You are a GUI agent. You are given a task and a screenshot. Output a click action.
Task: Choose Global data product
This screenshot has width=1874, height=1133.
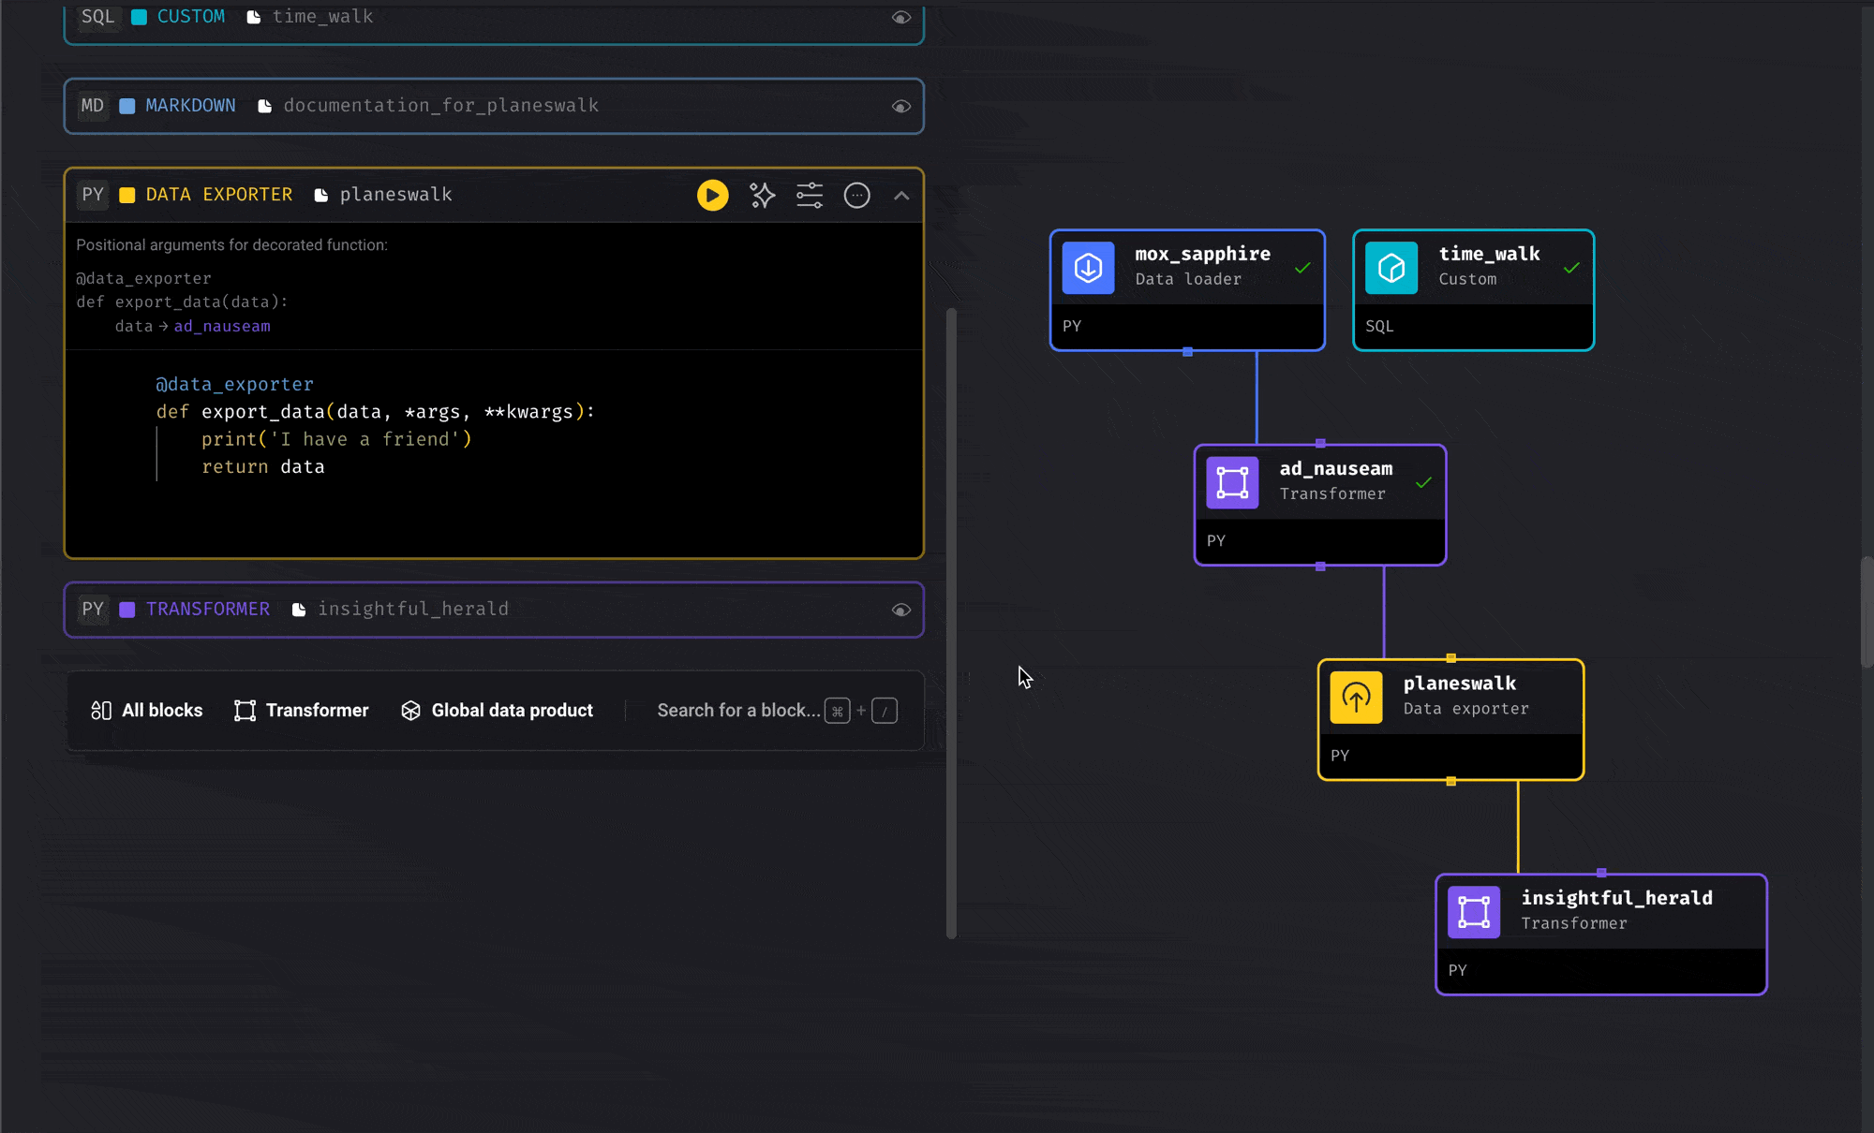coord(497,711)
